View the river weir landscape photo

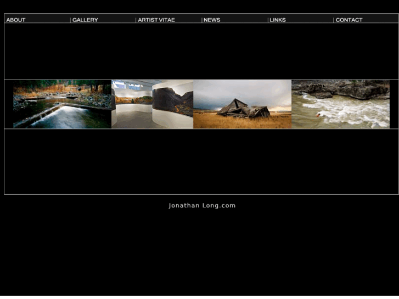pos(62,104)
